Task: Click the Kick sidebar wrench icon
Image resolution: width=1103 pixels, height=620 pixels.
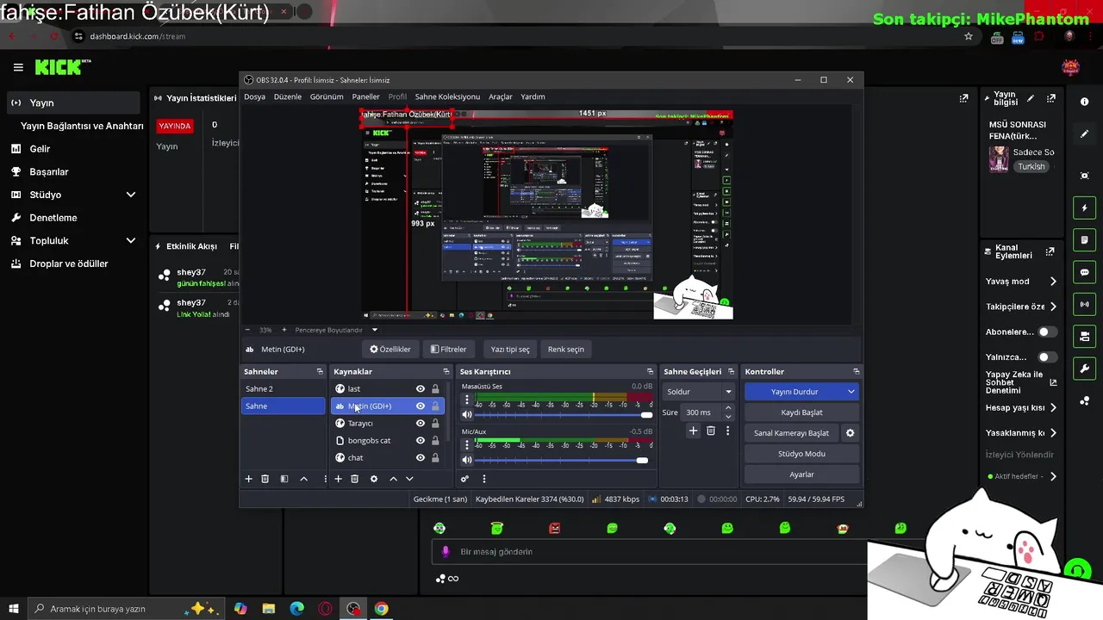Action: [x=1084, y=369]
